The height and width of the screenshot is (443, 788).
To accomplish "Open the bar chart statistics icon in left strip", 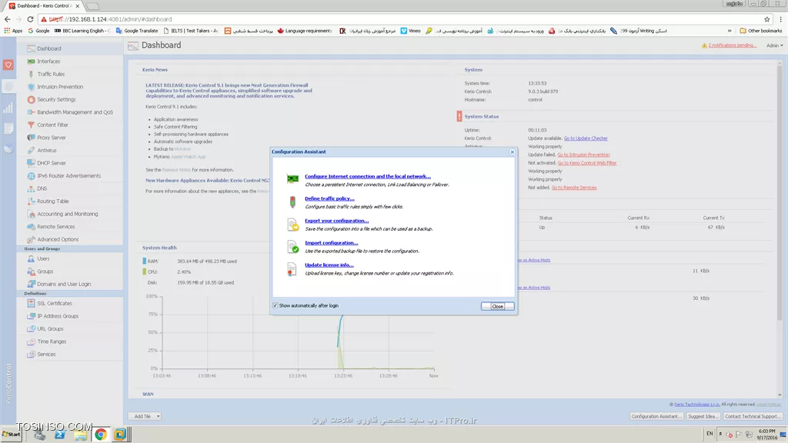I will (8, 108).
